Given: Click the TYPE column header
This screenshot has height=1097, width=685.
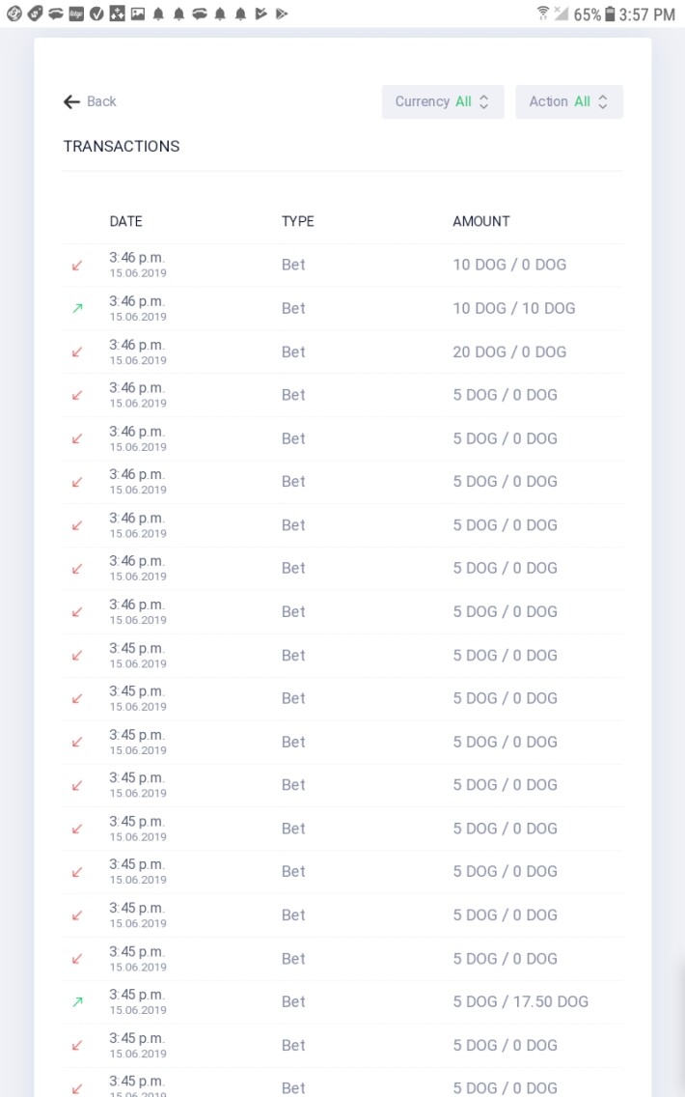Looking at the screenshot, I should click(x=298, y=222).
